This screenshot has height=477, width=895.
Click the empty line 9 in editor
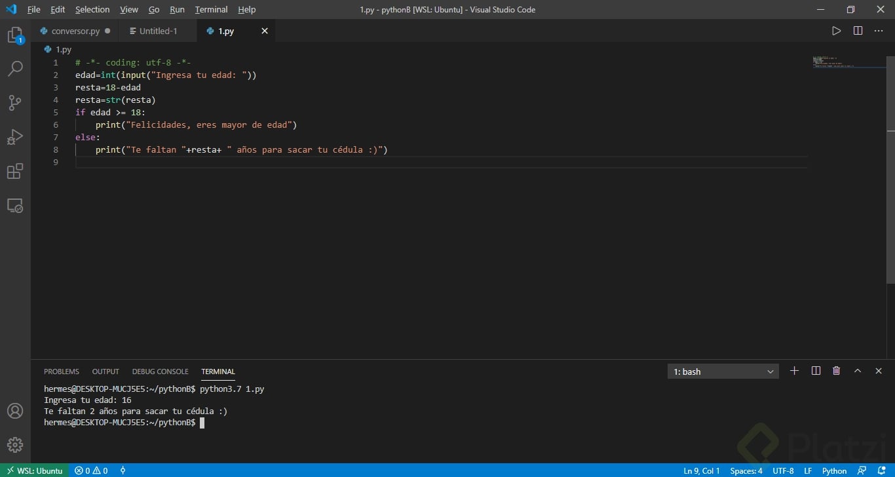click(x=441, y=162)
